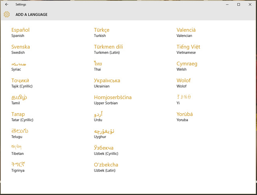The width and height of the screenshot is (257, 195).
Task: Pick Cymraeg (Welsh) language
Action: coord(187,66)
